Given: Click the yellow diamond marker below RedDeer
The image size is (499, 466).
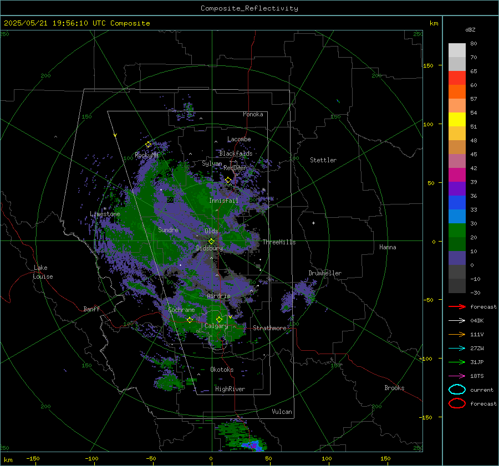Looking at the screenshot, I should coord(228,180).
